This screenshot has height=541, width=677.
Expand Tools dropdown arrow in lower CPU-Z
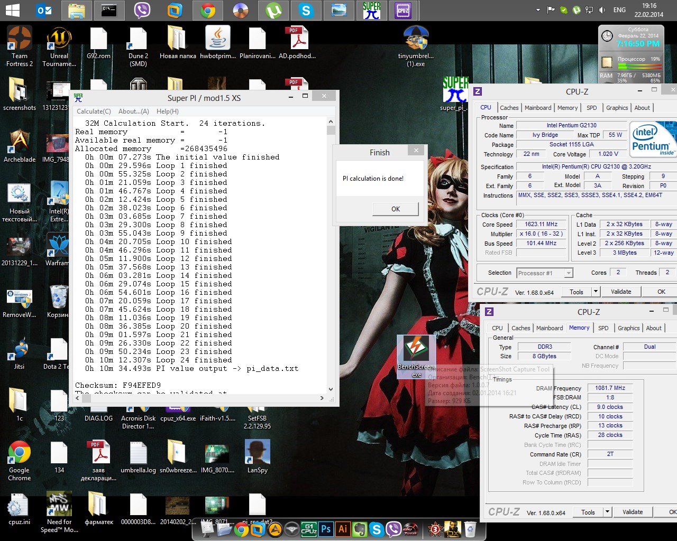(607, 512)
